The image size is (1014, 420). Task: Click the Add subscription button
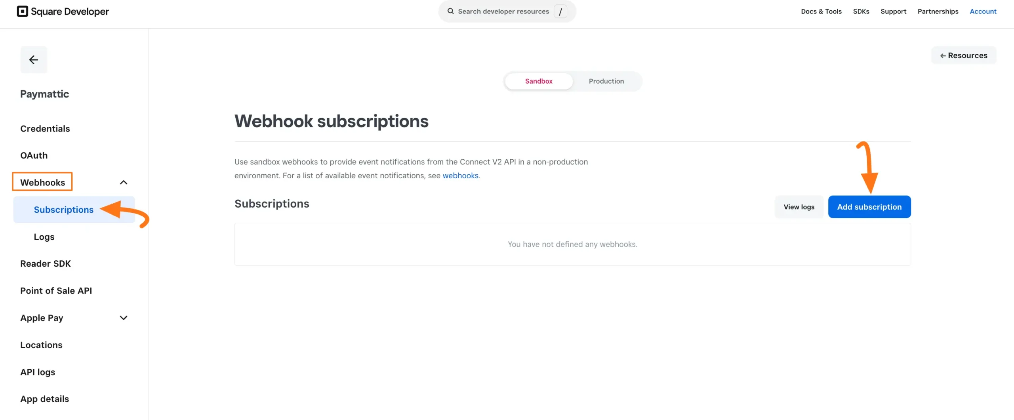[x=869, y=206]
